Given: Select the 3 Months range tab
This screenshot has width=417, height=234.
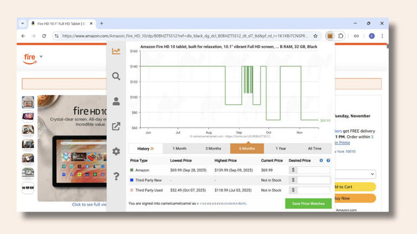Looking at the screenshot, I should 213,149.
